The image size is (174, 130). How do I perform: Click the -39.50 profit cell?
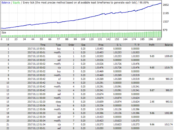click(x=151, y=79)
